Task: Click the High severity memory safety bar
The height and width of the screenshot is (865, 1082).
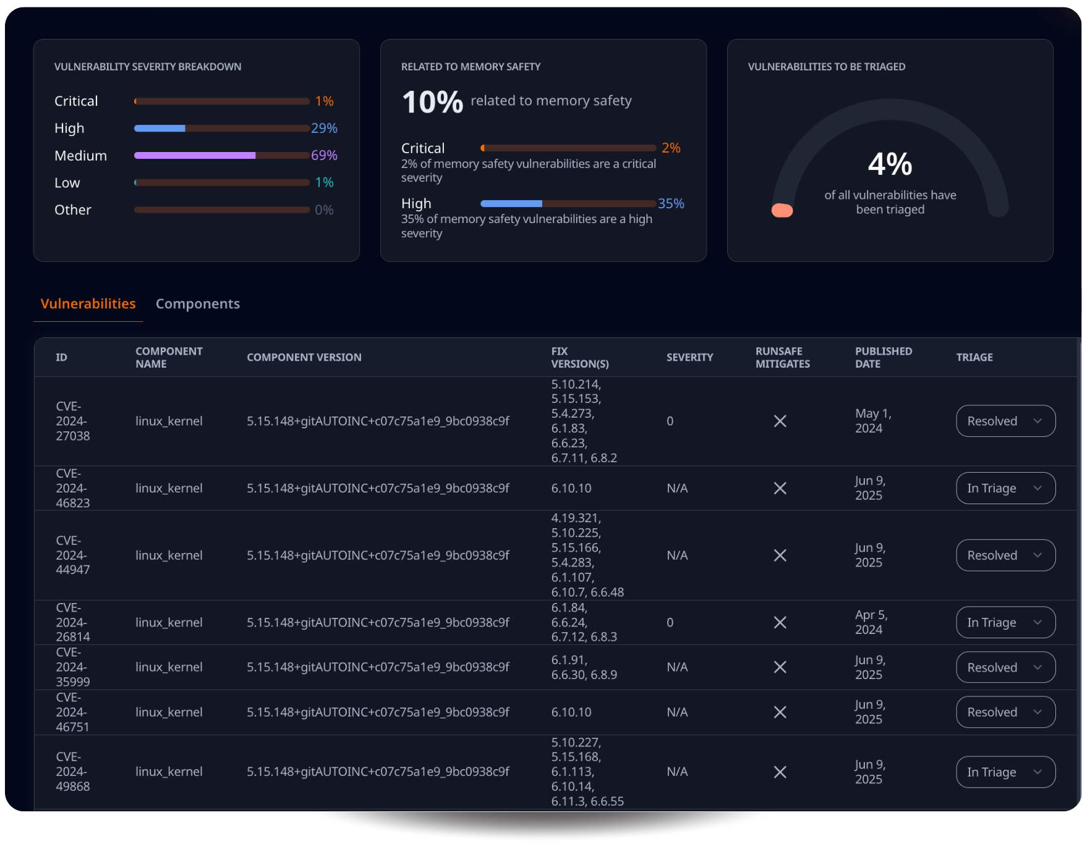Action: coord(568,203)
